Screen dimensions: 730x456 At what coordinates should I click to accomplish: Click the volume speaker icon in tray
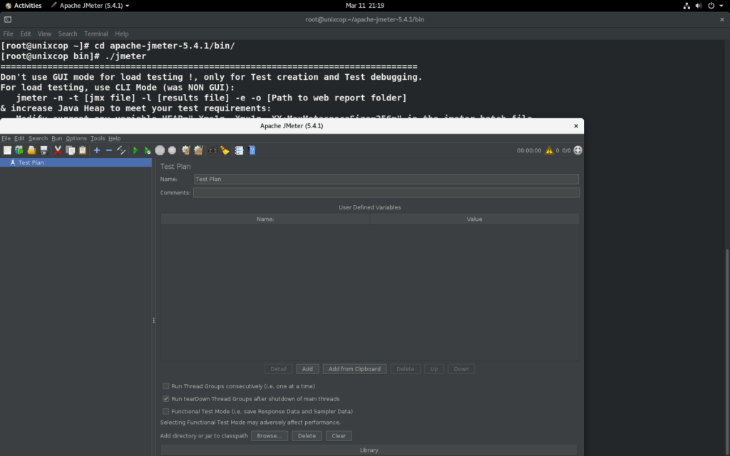(699, 6)
